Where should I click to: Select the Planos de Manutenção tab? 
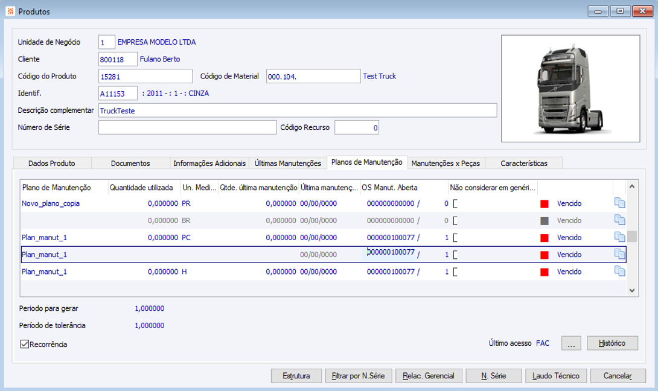[x=367, y=162]
